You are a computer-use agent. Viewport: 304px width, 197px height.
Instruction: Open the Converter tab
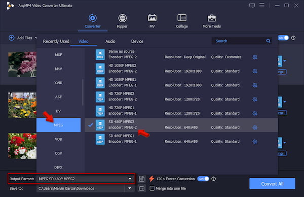pyautogui.click(x=93, y=21)
